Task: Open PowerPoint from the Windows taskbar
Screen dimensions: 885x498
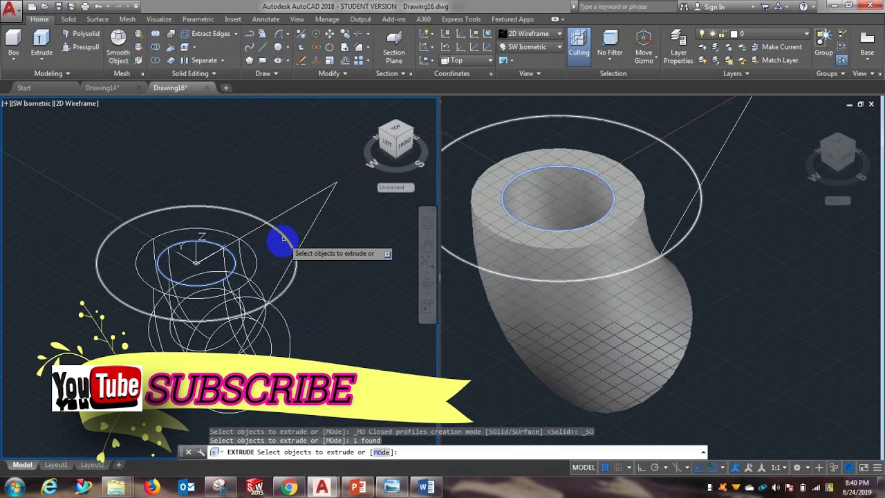Action: (x=357, y=487)
